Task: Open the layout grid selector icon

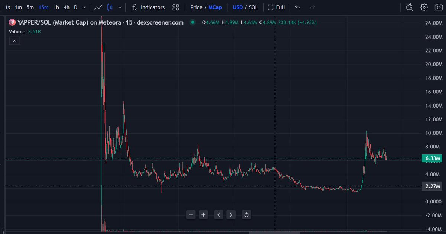Action: click(176, 7)
